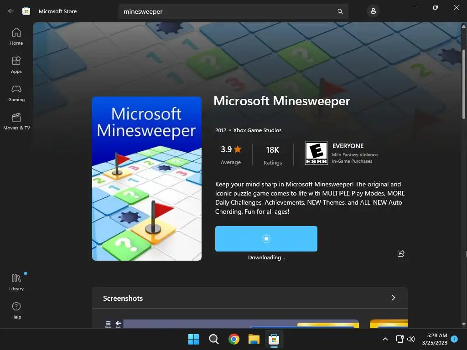
Task: Show hidden system tray icons
Action: click(x=385, y=339)
